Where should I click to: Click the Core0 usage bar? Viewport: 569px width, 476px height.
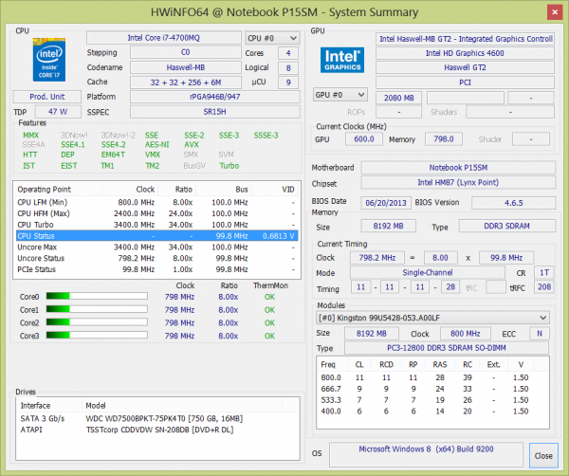(x=97, y=297)
